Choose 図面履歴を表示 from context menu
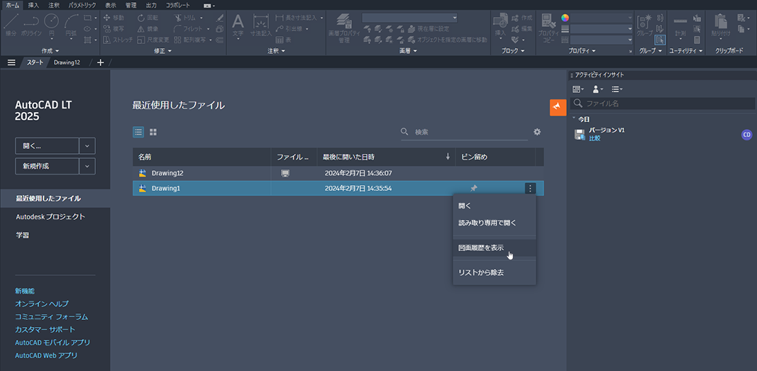The width and height of the screenshot is (757, 371). [x=494, y=248]
